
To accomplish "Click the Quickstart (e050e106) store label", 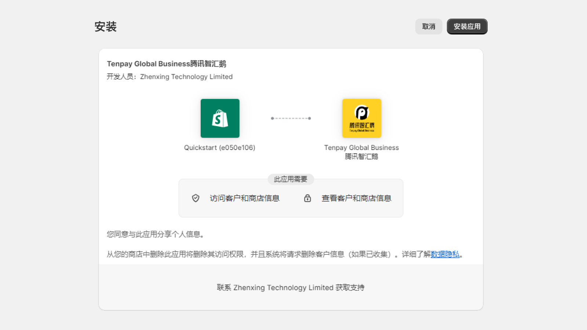I will tap(220, 147).
